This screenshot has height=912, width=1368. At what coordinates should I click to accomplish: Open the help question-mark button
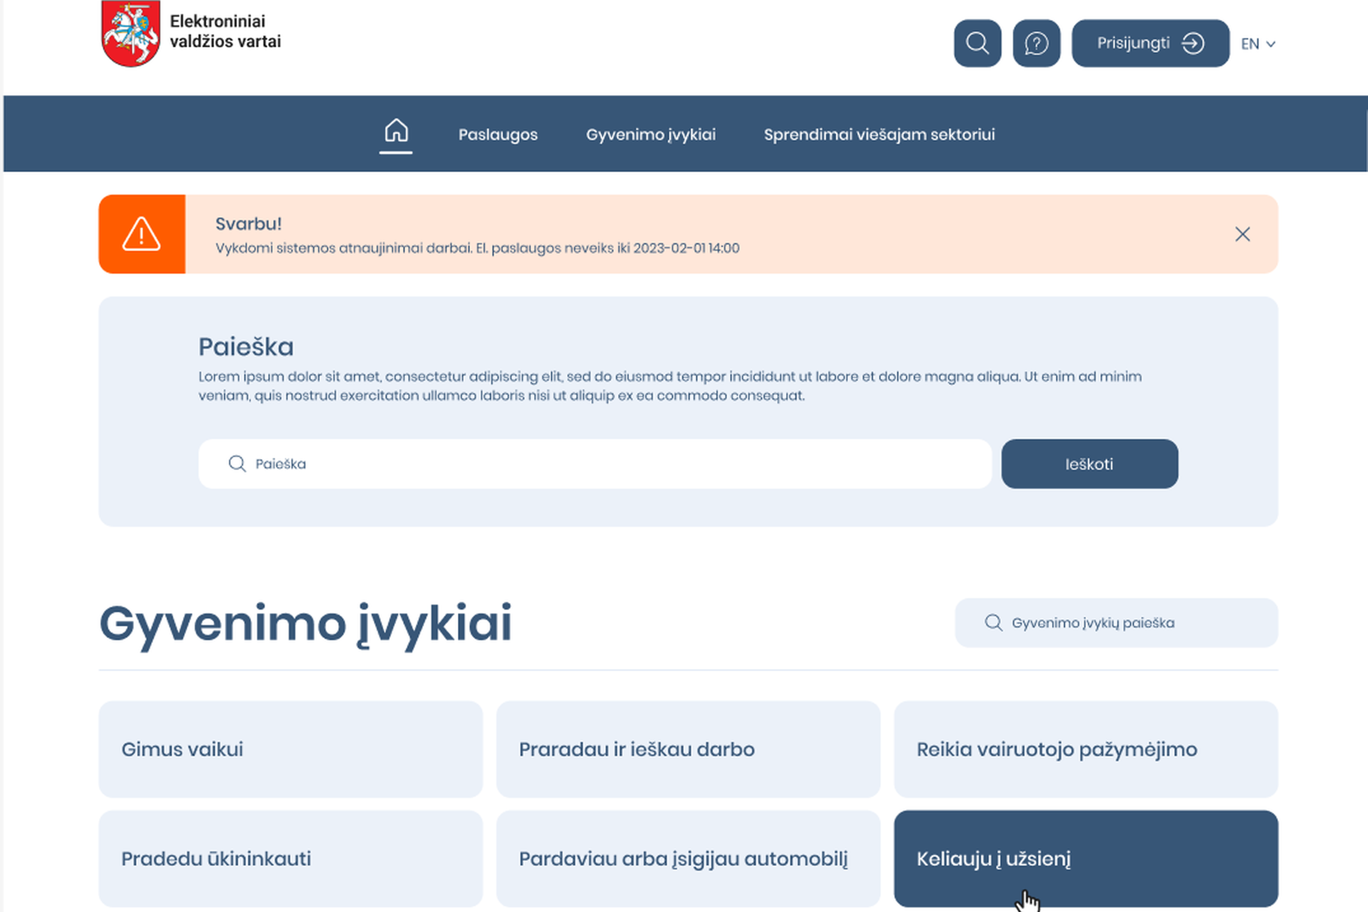tap(1036, 43)
